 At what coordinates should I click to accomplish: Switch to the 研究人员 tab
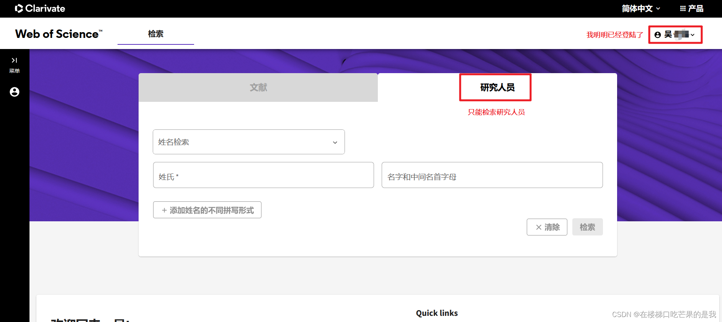point(497,87)
